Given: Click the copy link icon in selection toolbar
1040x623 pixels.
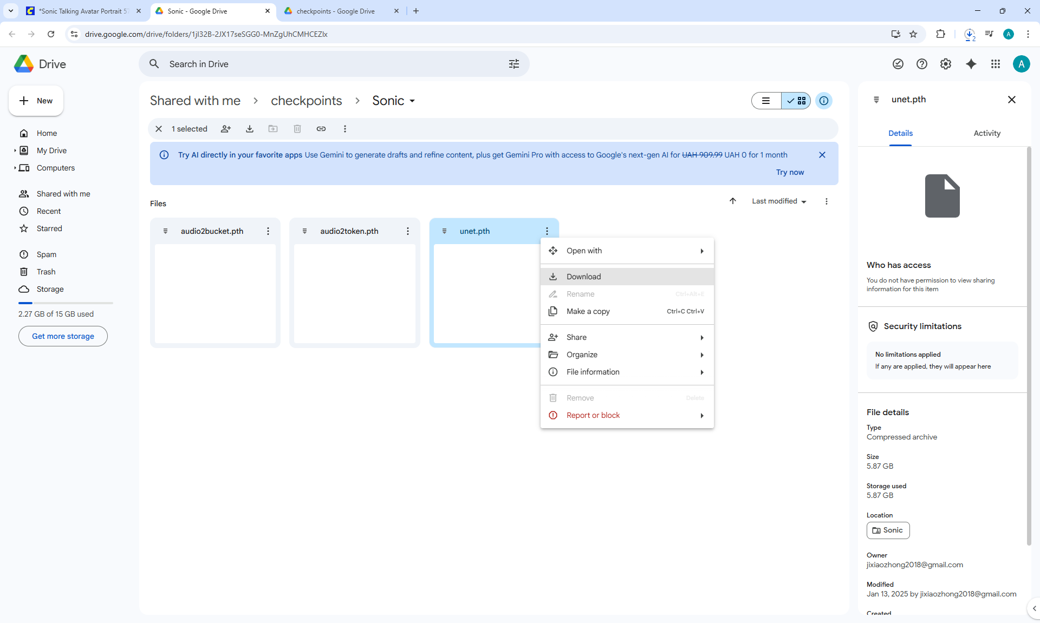Looking at the screenshot, I should pos(321,129).
